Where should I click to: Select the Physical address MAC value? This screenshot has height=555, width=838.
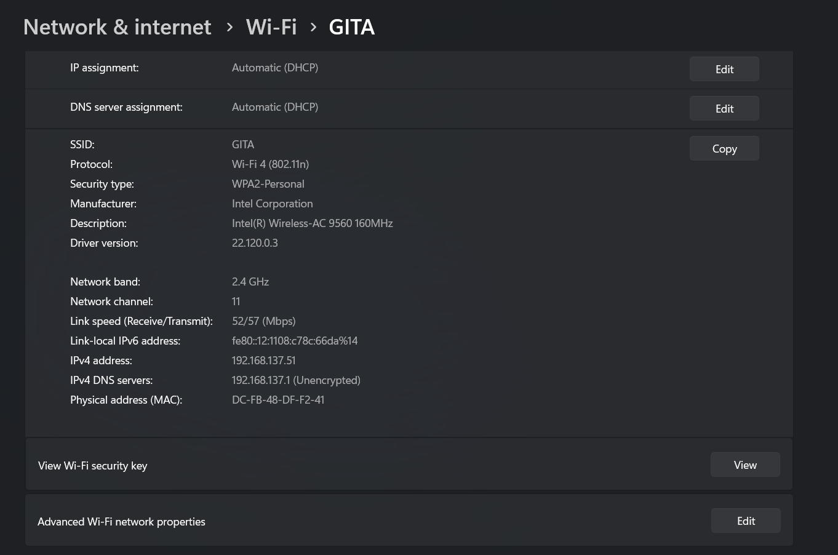(x=278, y=400)
